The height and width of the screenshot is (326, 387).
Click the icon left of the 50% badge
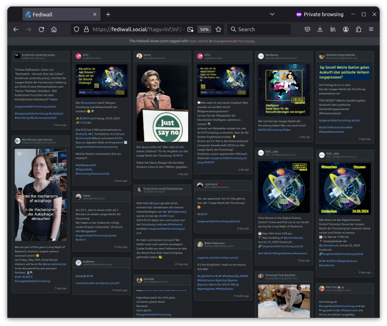190,30
